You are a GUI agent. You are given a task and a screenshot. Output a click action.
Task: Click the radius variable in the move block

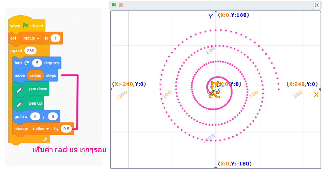click(x=35, y=75)
